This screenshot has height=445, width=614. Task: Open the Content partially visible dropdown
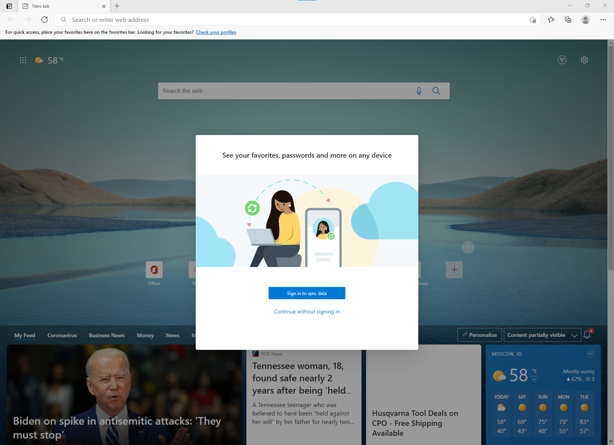[542, 335]
